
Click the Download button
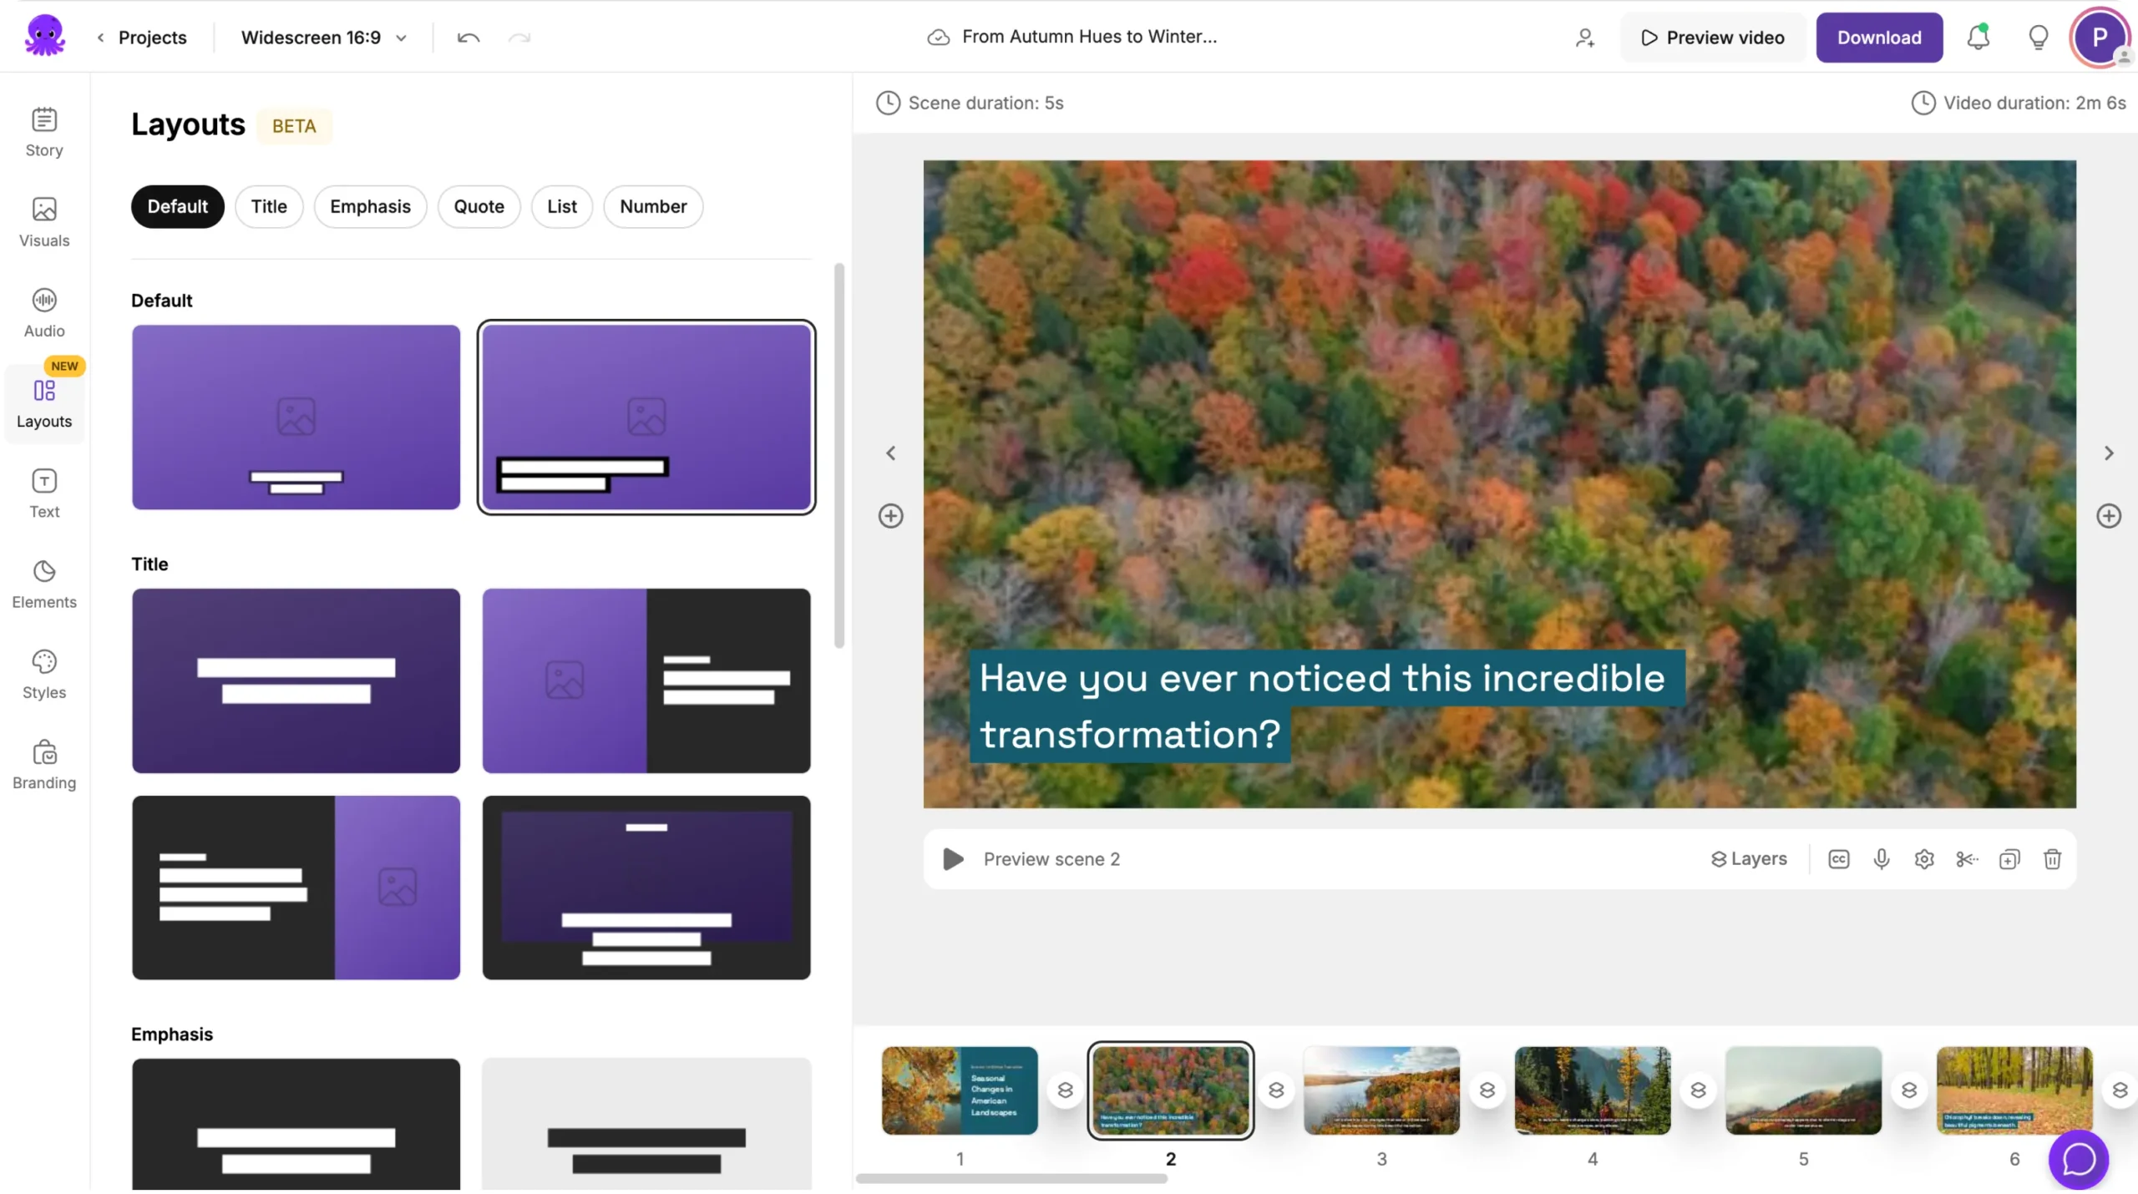pos(1879,38)
